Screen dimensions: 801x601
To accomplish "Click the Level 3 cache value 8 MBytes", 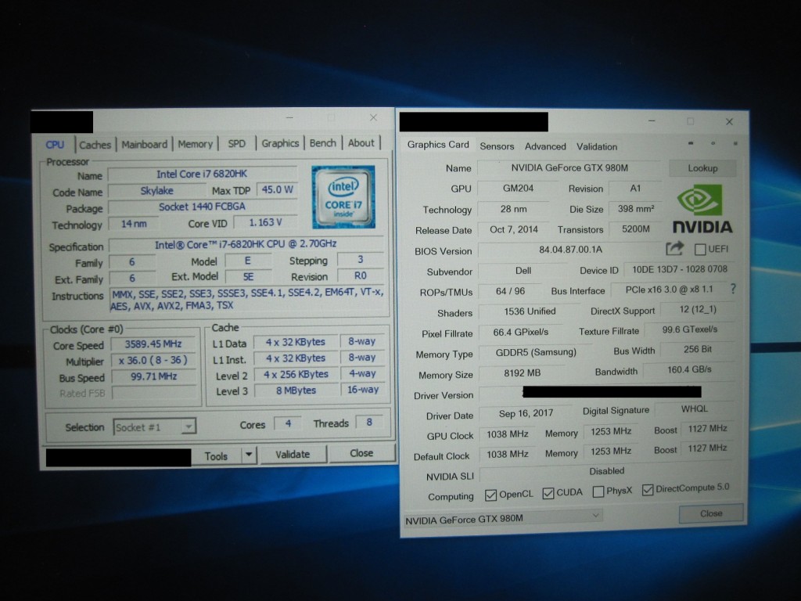I will coord(296,390).
